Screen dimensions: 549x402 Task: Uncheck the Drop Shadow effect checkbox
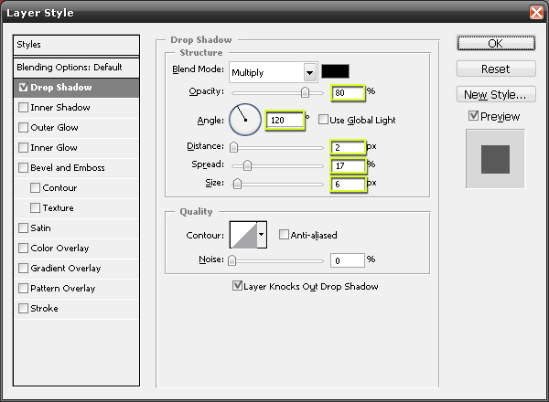(x=23, y=88)
